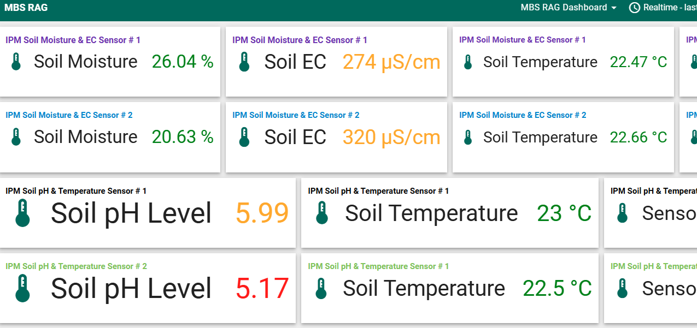Screen dimensions: 697x328
Task: Click the thermometer icon in Soil pH Level 5.99 panel
Action: pyautogui.click(x=22, y=213)
